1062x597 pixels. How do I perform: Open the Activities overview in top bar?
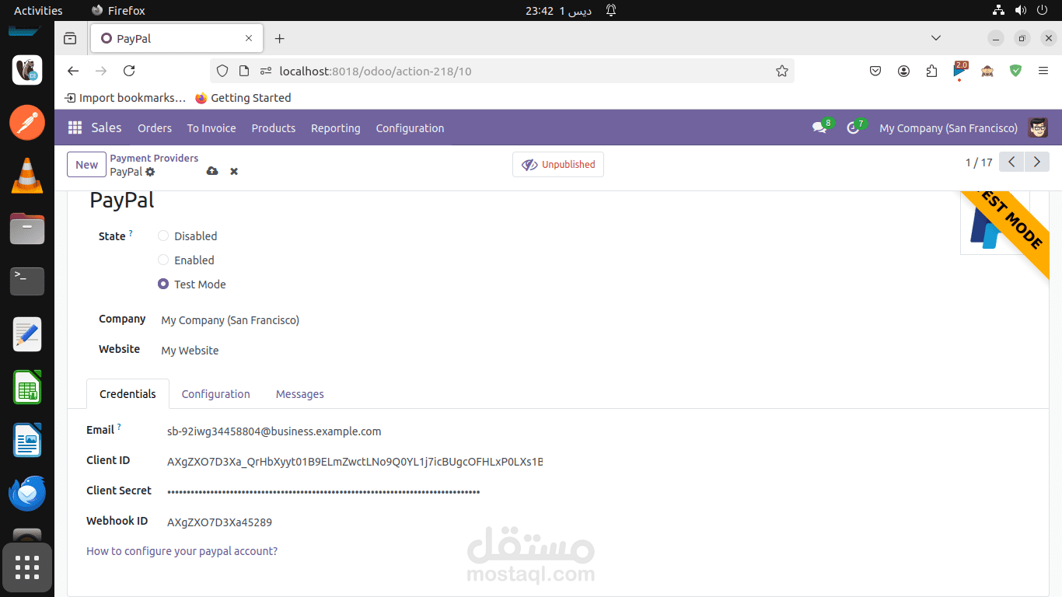pyautogui.click(x=38, y=10)
